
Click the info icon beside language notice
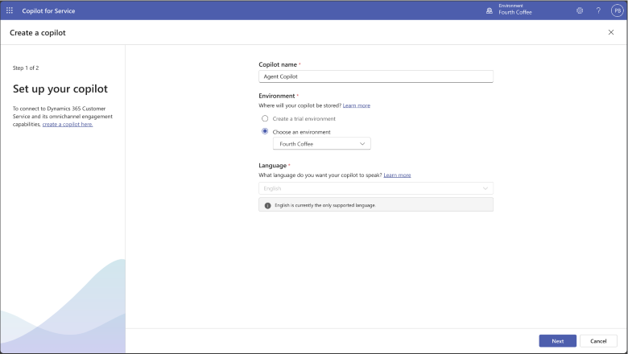[267, 205]
